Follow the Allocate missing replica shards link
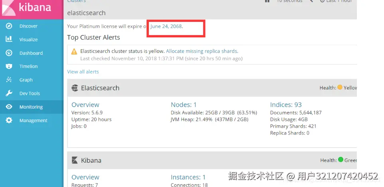The image size is (384, 187). (202, 51)
